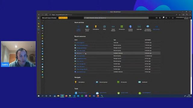Open the Directory and subscription filter icon
Viewport: 193px width, 108px height.
(x=160, y=18)
